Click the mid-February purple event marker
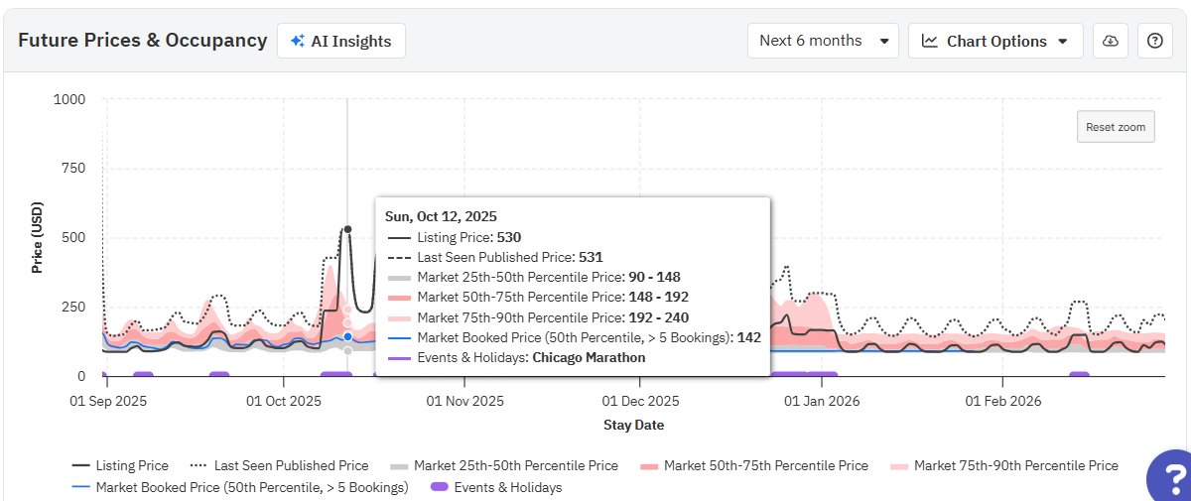Viewport: 1191px width, 501px height. click(x=1079, y=375)
